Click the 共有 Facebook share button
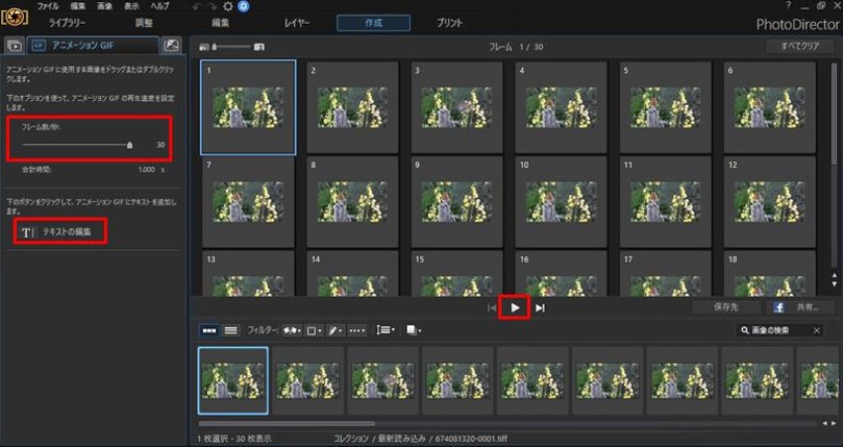This screenshot has height=447, width=843. tap(800, 308)
